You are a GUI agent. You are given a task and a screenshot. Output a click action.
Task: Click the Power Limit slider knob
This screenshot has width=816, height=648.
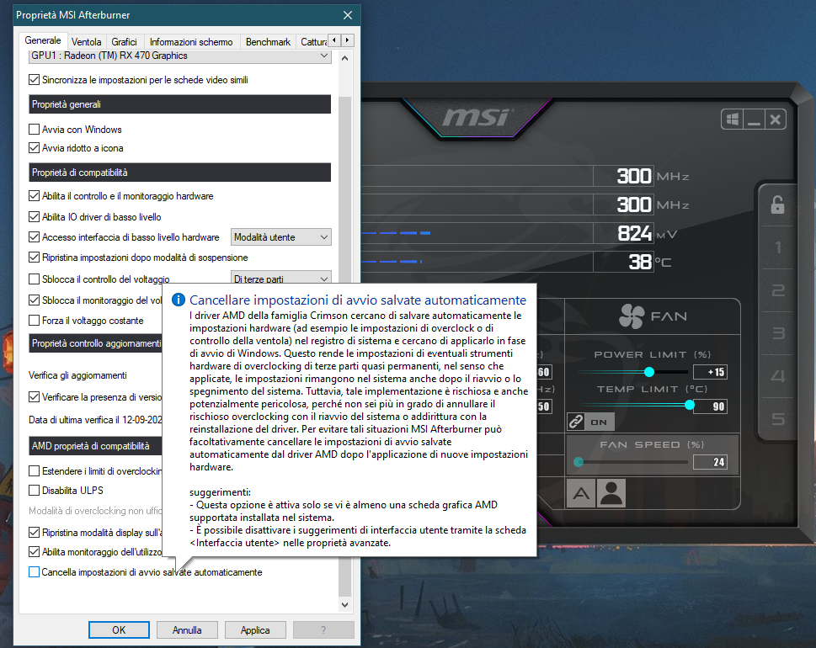649,372
